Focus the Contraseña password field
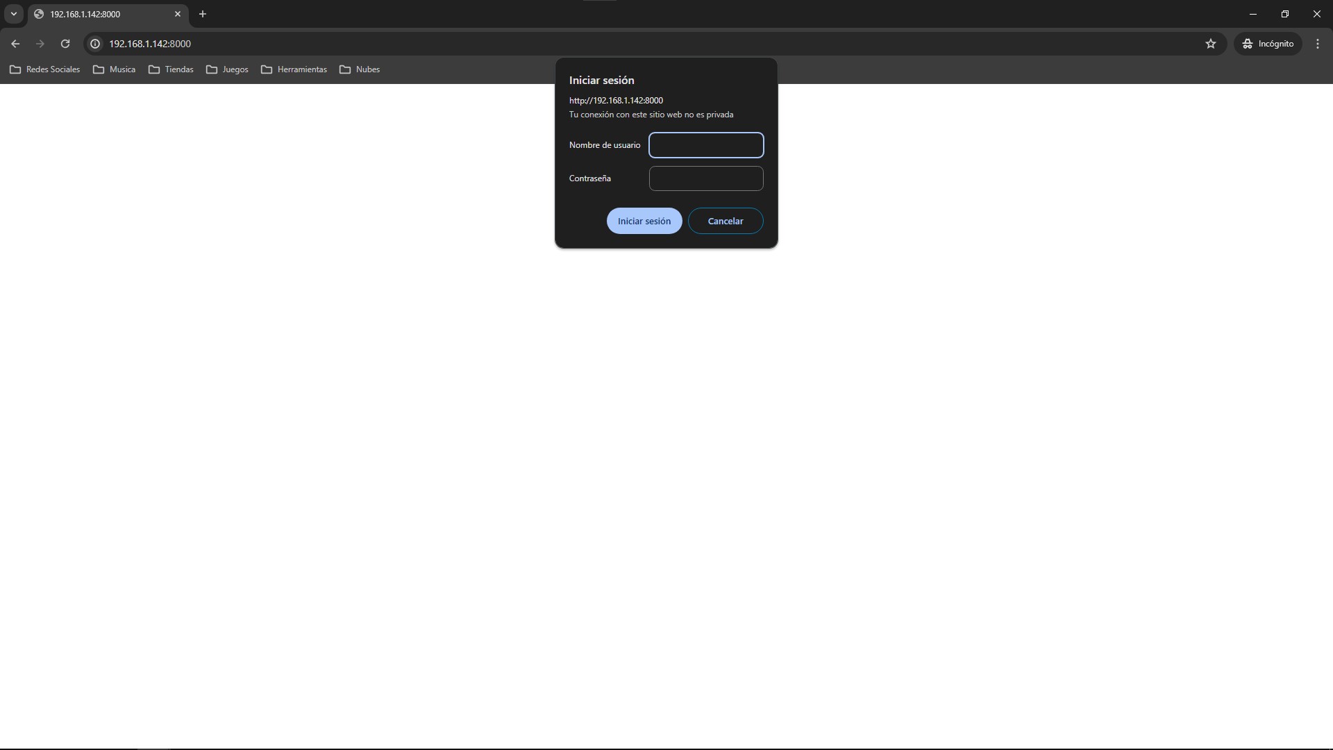Screen dimensions: 1333x750 point(706,178)
